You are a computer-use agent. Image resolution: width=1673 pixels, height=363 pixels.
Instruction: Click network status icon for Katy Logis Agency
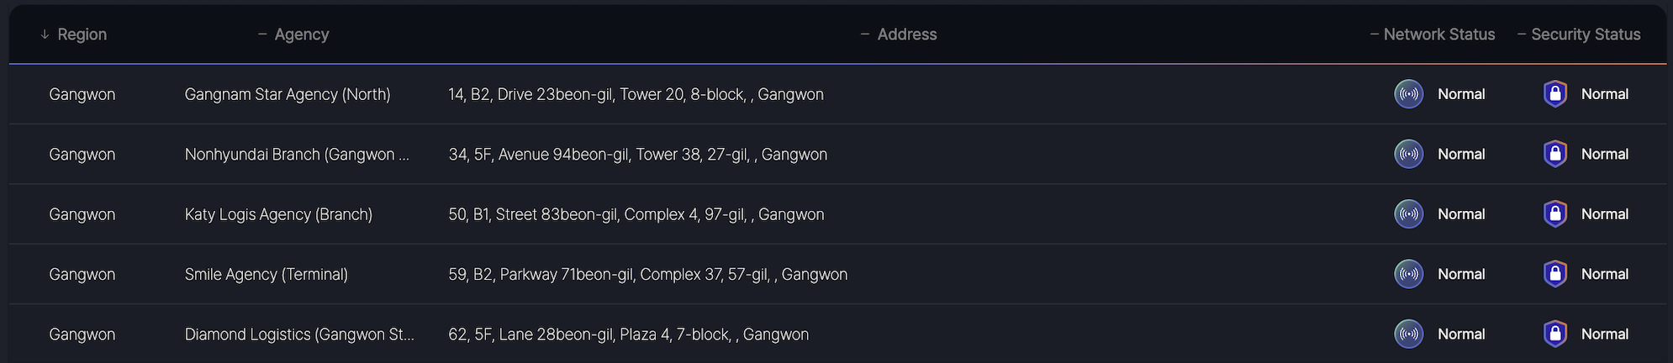pos(1408,214)
